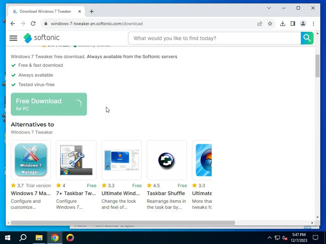Reload the Softonic page
The image size is (326, 244).
[33, 24]
